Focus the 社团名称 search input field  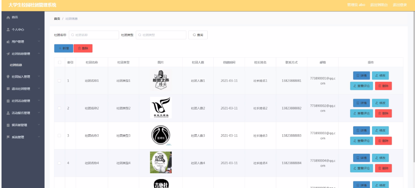[94, 35]
